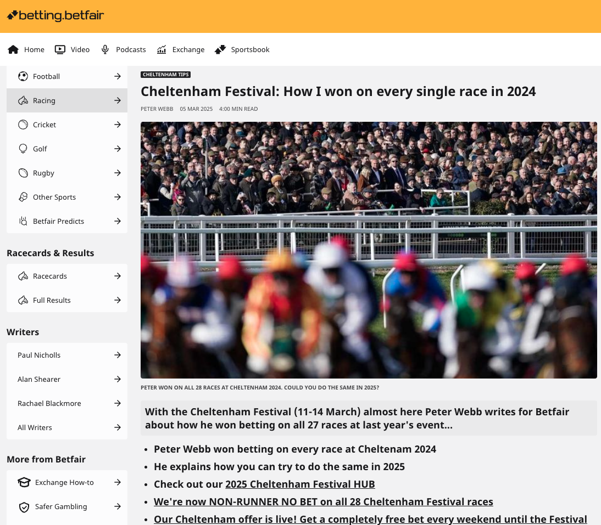This screenshot has height=525, width=601.
Task: Click the Full Results horse icon
Action: pos(23,300)
